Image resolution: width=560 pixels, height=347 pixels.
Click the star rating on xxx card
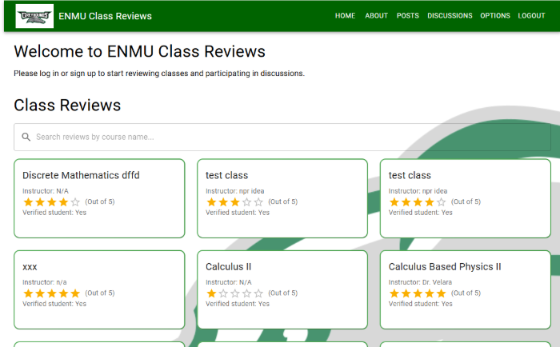click(x=51, y=293)
